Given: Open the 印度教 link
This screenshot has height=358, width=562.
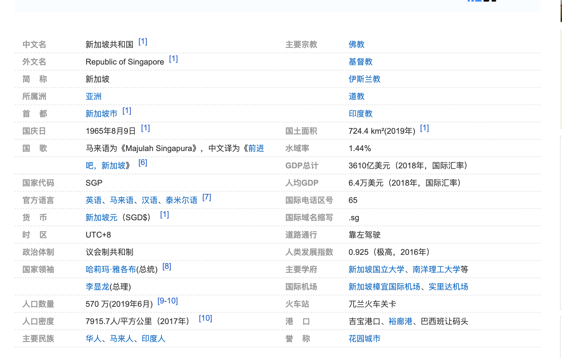Looking at the screenshot, I should click(x=360, y=114).
